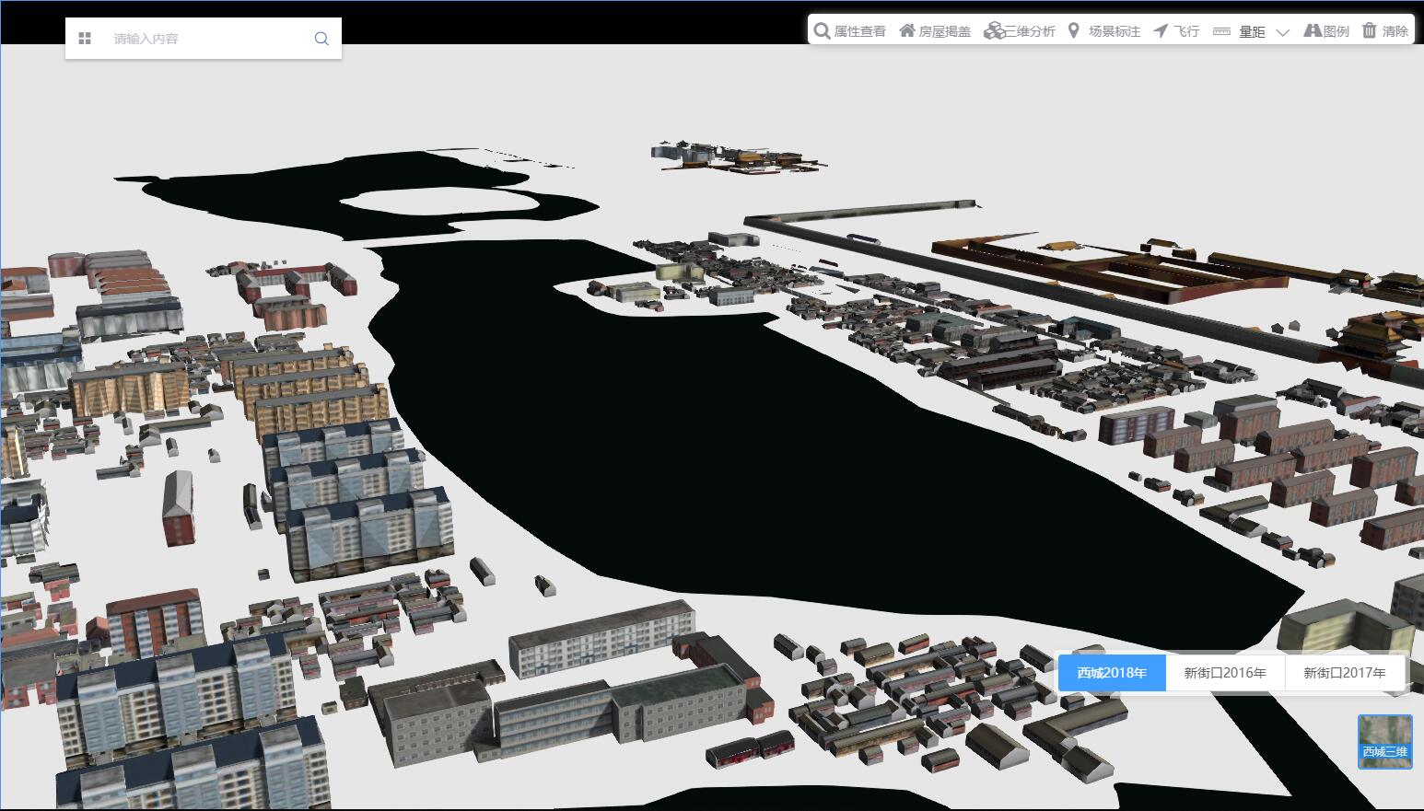Start the 飞行 fly navigation tool
The width and height of the screenshot is (1424, 811).
click(1161, 31)
